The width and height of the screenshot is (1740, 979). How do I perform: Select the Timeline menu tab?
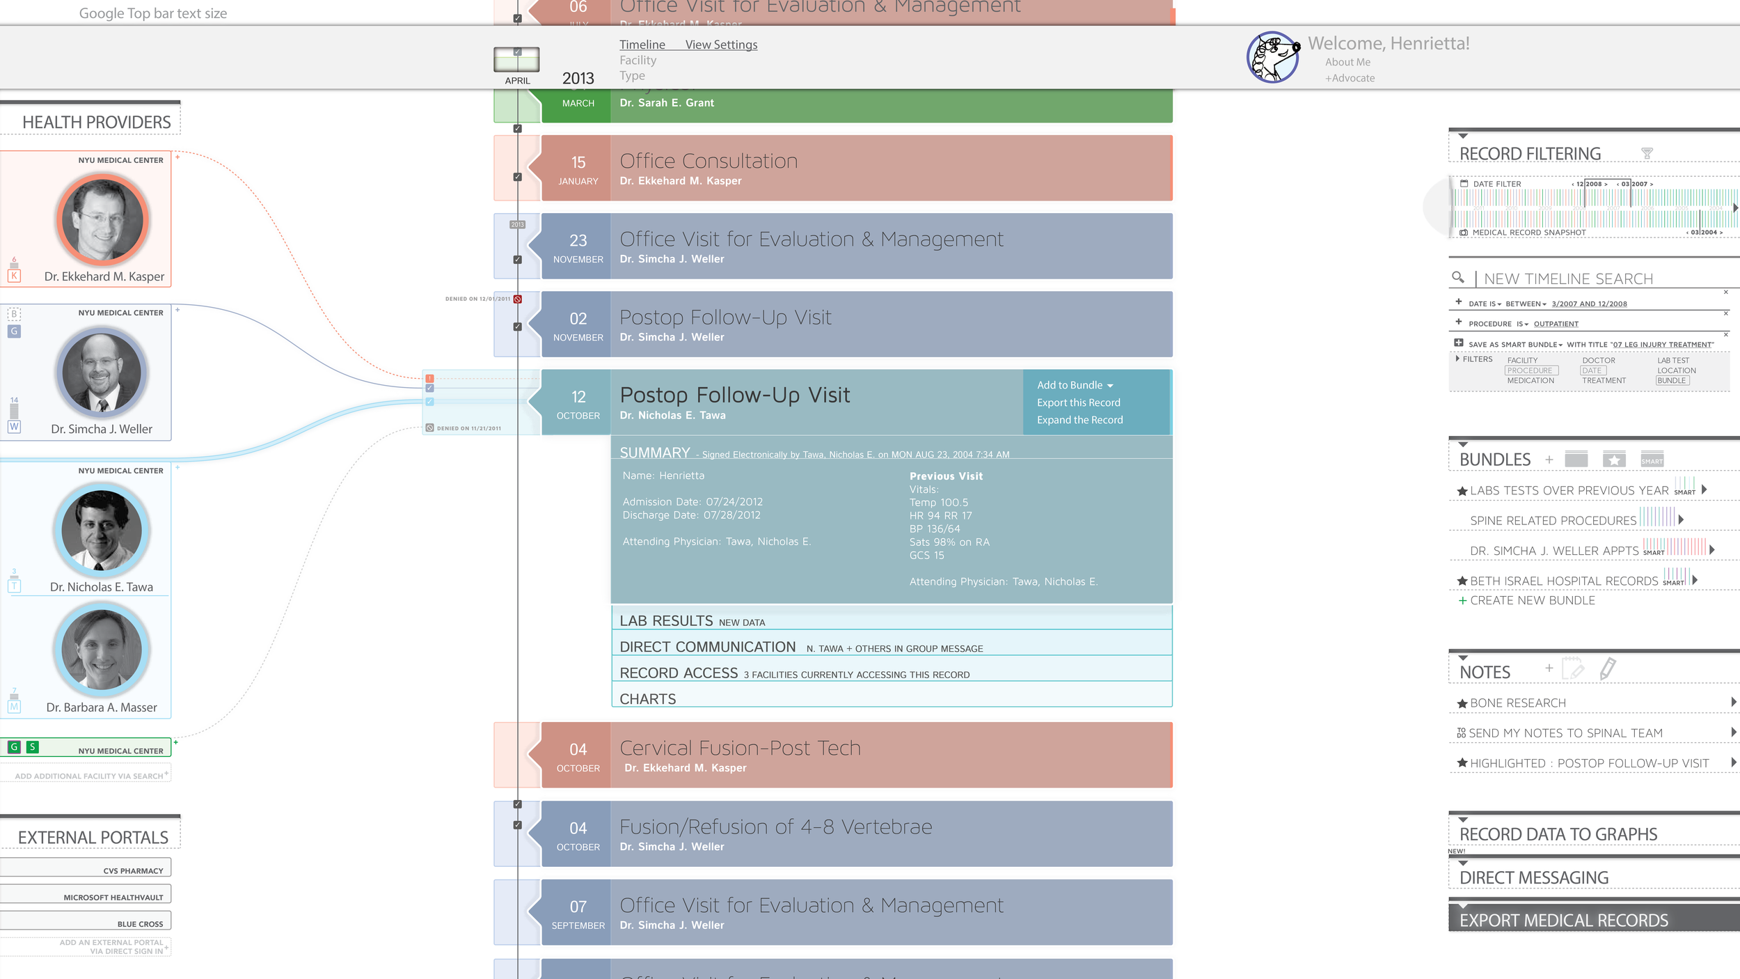point(640,45)
